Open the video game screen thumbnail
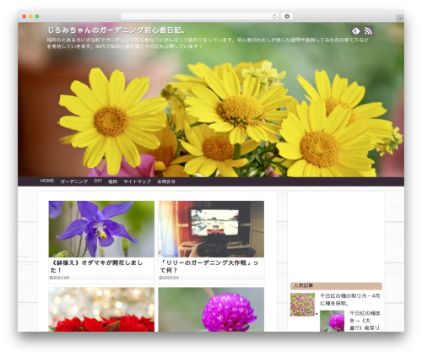This screenshot has width=422, height=357. tap(211, 229)
